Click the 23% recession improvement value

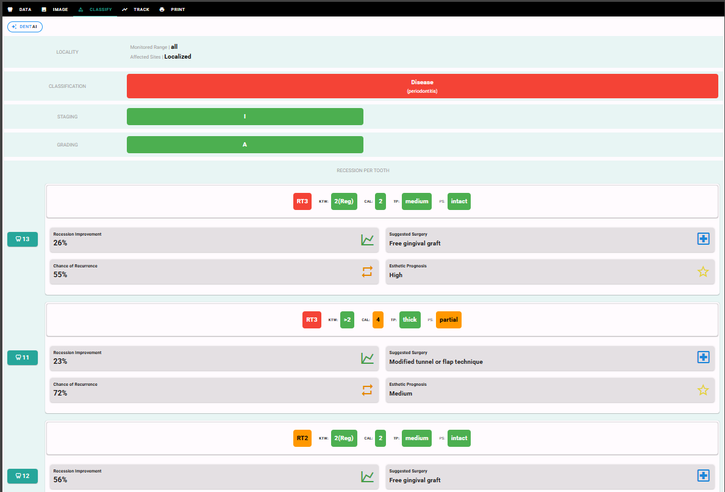pyautogui.click(x=60, y=361)
